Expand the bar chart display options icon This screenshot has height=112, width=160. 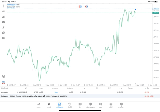point(3,17)
